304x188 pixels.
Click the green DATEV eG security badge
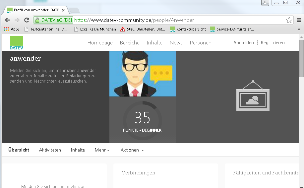(x=53, y=20)
